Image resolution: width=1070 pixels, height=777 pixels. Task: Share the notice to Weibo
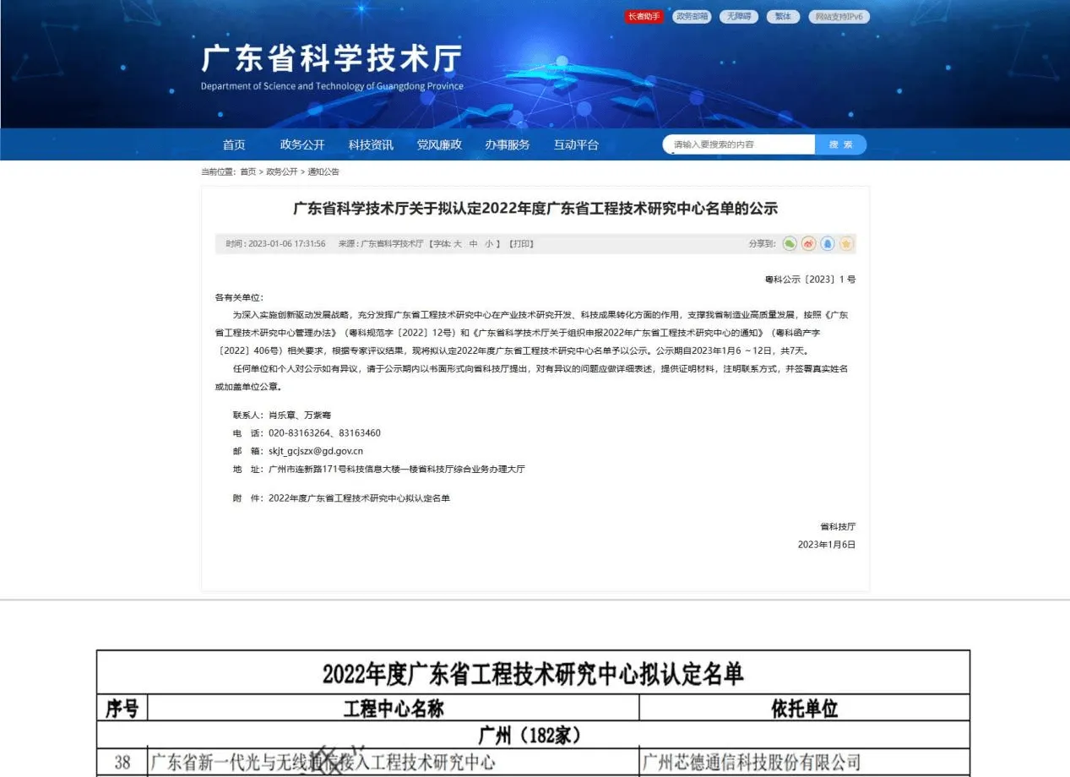tap(809, 244)
